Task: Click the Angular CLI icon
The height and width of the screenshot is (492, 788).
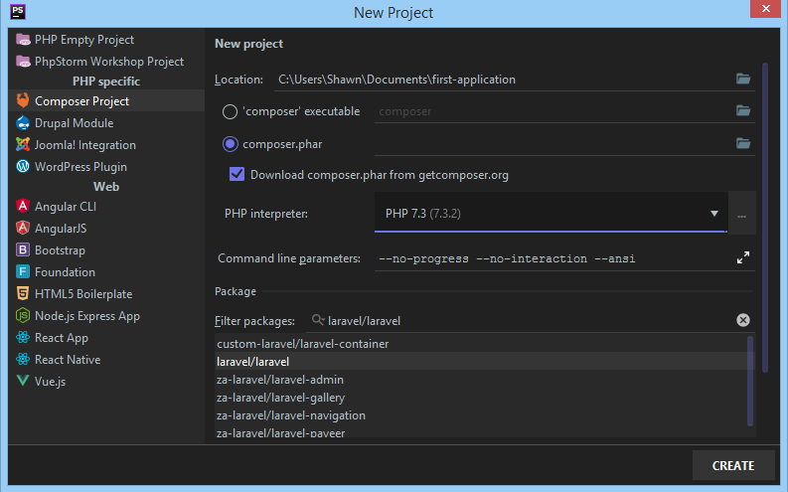Action: click(23, 206)
